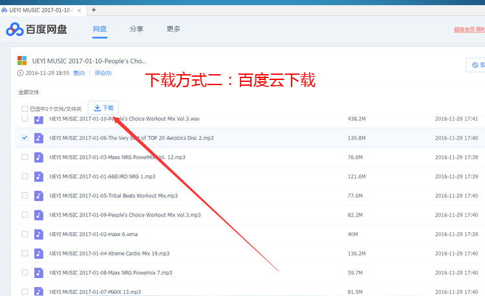Click the music icon of People's Choice Vol.3.wav
Viewport: 485px width, 296px height.
[39, 119]
